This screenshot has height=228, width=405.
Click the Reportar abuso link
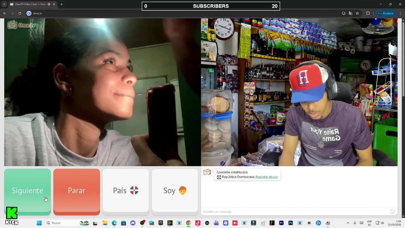tap(266, 177)
